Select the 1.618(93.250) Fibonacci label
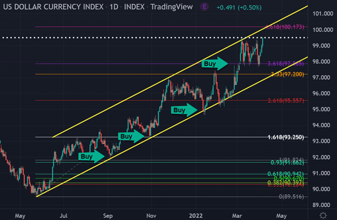337x220 pixels. click(x=286, y=137)
